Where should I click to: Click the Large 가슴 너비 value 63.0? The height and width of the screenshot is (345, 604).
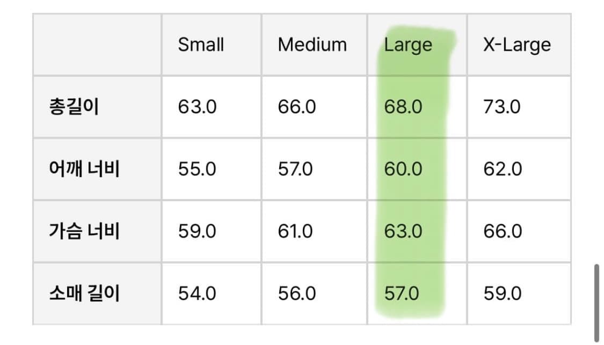403,231
